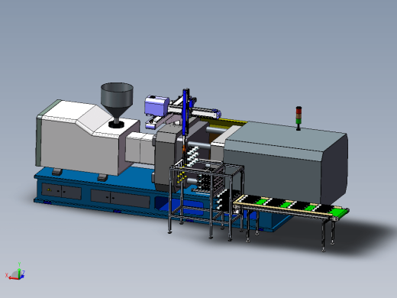Viewport: 397px width, 298px height.
Task: Select the red-green signal tower light
Action: (x=299, y=118)
